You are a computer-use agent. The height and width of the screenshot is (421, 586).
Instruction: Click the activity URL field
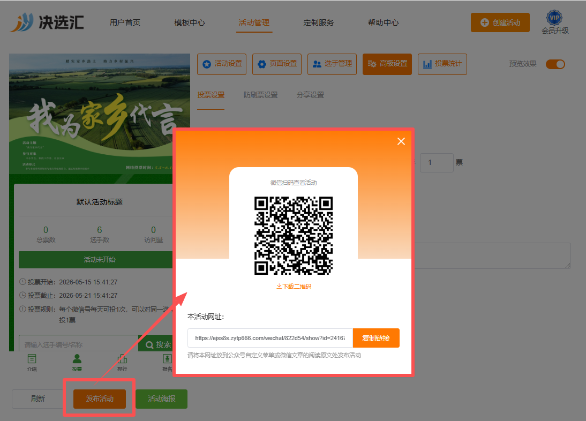coord(270,338)
